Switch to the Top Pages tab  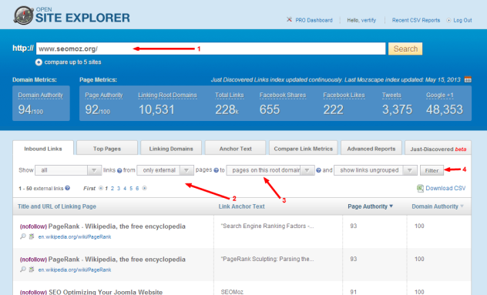coord(107,149)
